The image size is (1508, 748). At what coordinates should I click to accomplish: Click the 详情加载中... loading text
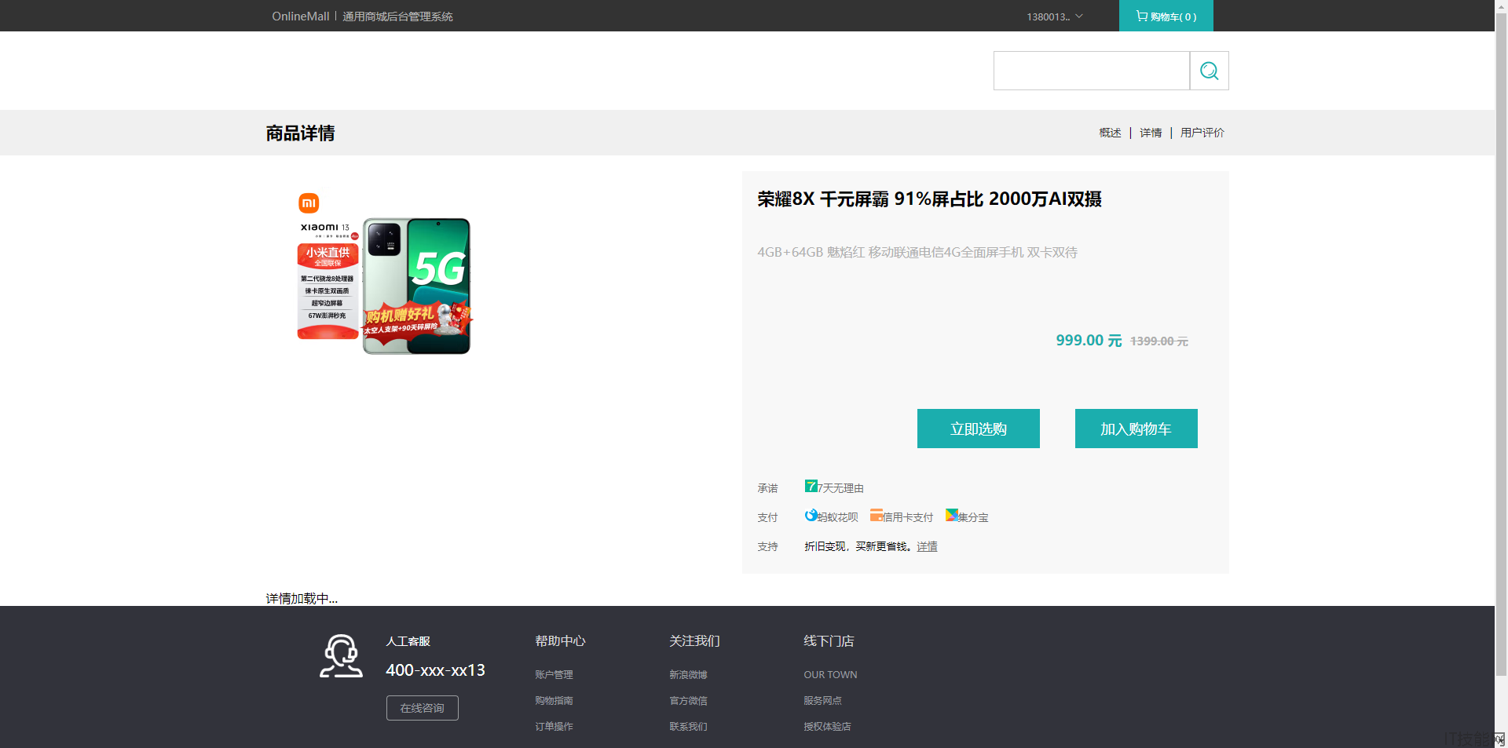pos(302,599)
